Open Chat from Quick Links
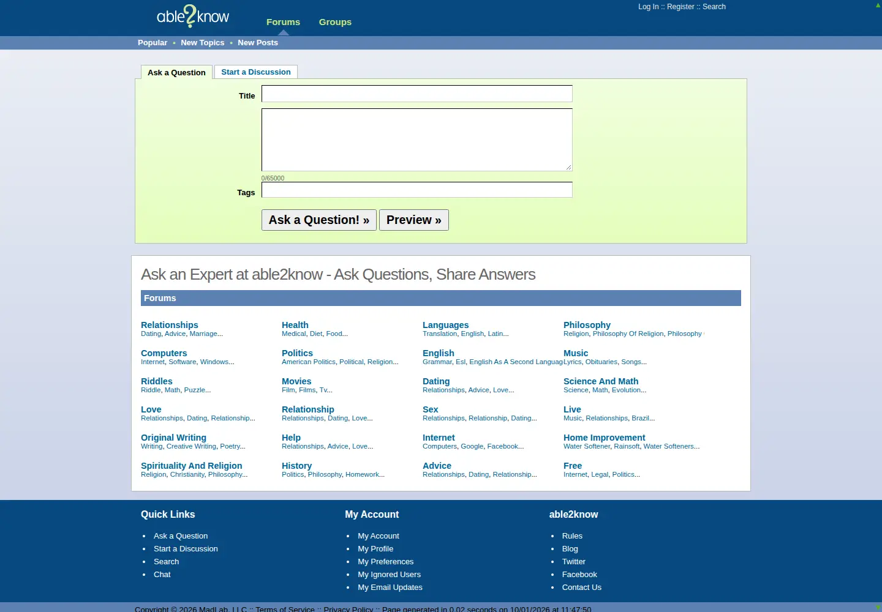 click(162, 575)
